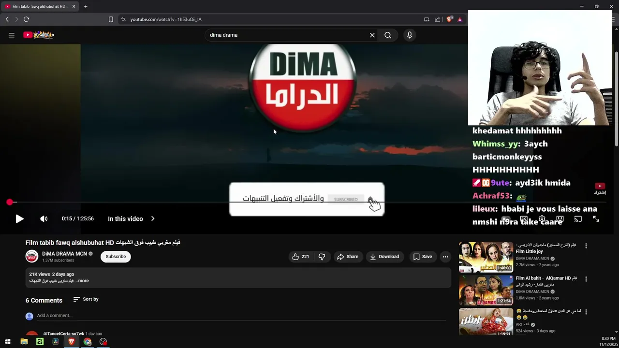Dislike the video

pos(322,257)
